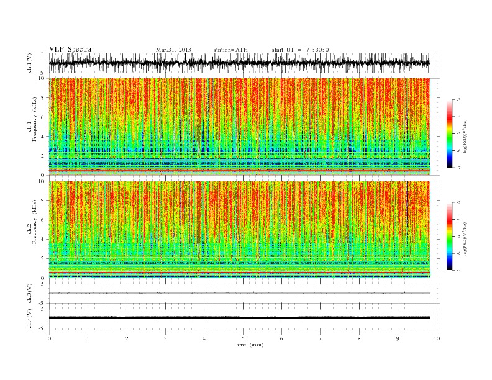Click the "VLF Spectra" plot title
The width and height of the screenshot is (492, 380).
click(70, 49)
